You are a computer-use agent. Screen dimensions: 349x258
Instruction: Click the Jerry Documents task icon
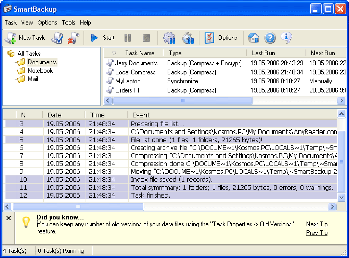110,63
